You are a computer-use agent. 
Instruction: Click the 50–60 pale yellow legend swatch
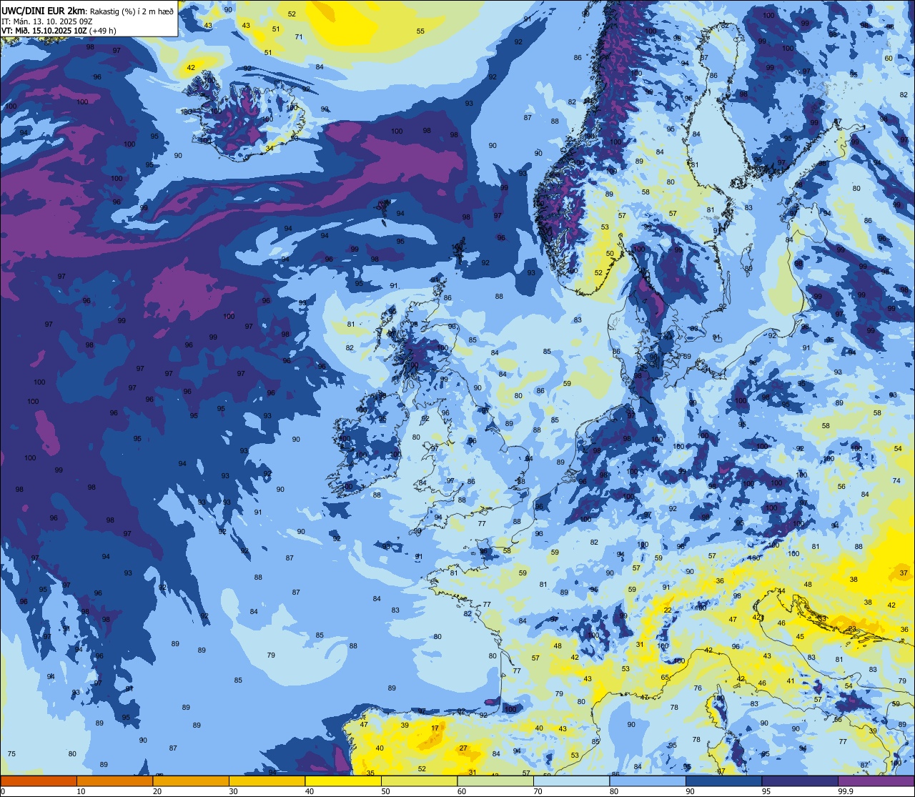419,781
